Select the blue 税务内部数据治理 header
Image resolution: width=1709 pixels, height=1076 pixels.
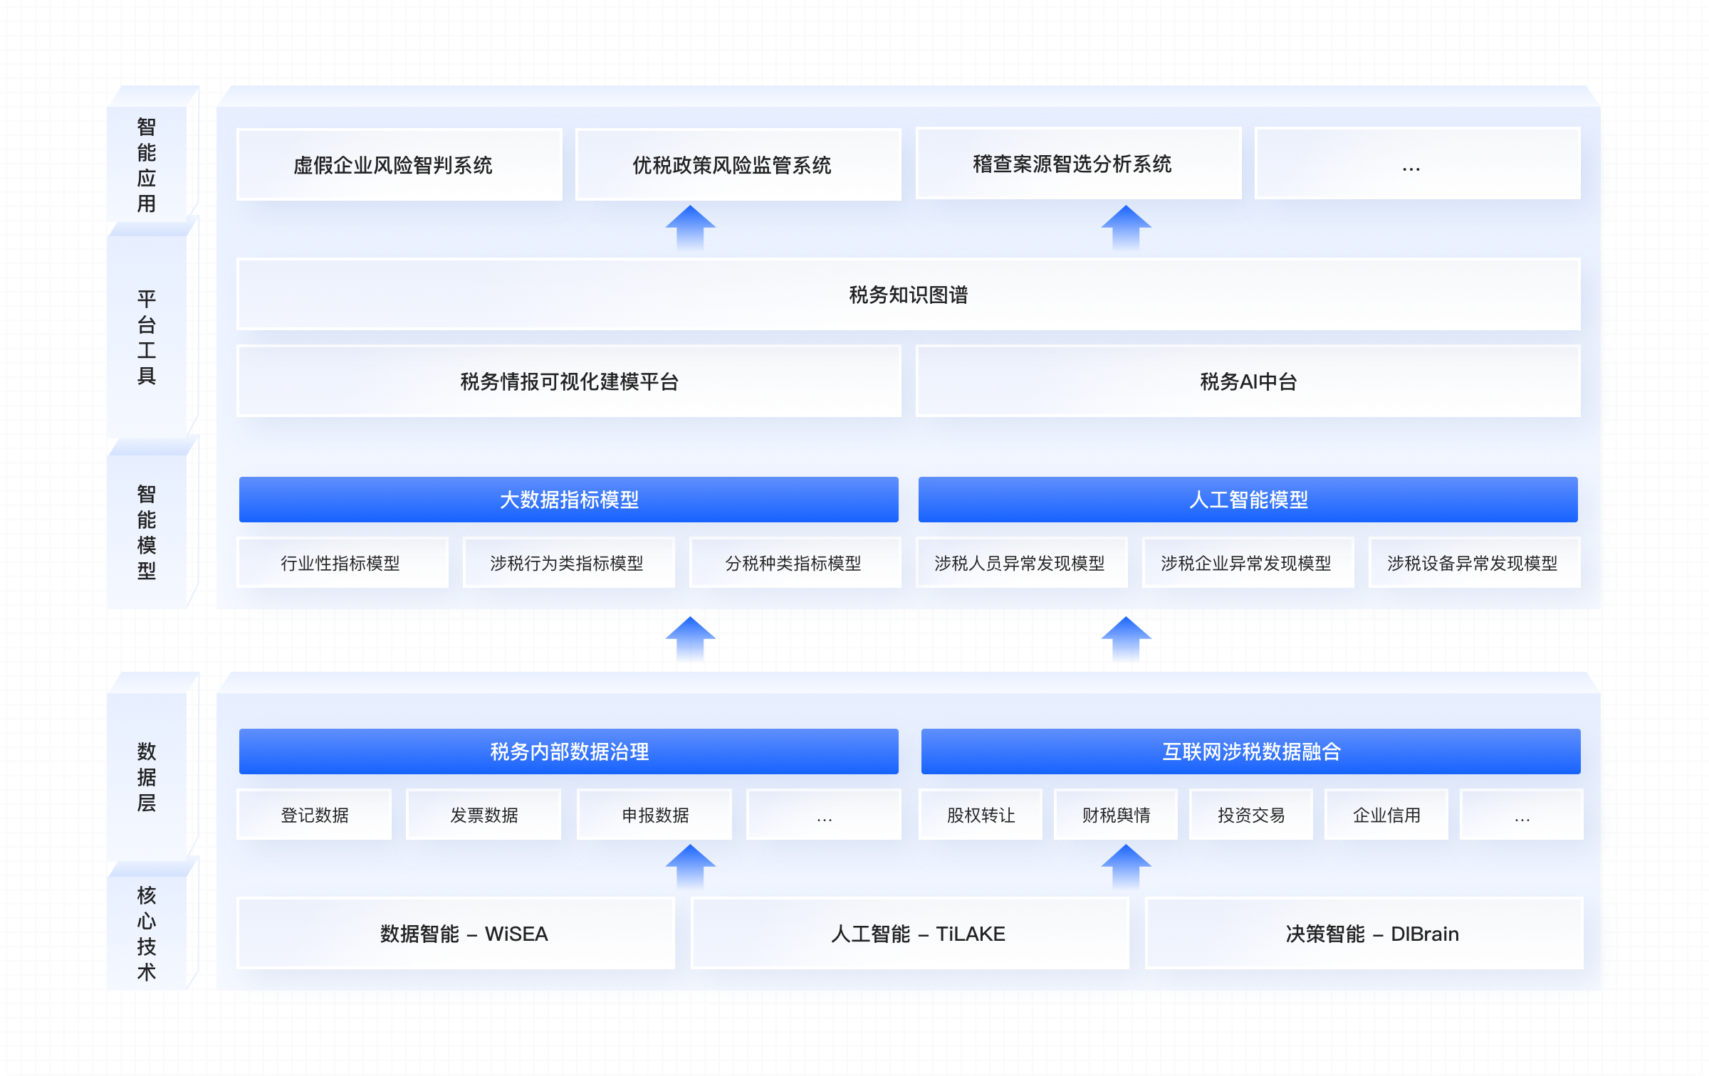pos(569,751)
